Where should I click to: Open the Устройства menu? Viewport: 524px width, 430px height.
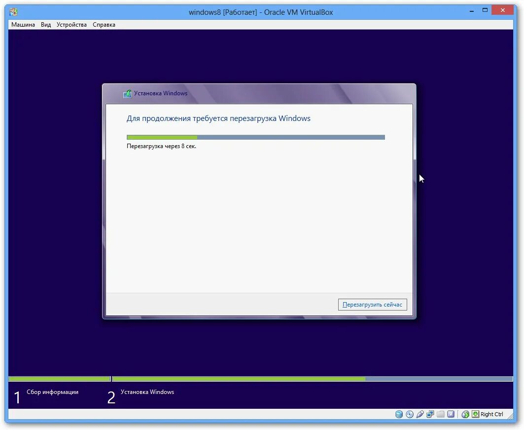pyautogui.click(x=71, y=24)
